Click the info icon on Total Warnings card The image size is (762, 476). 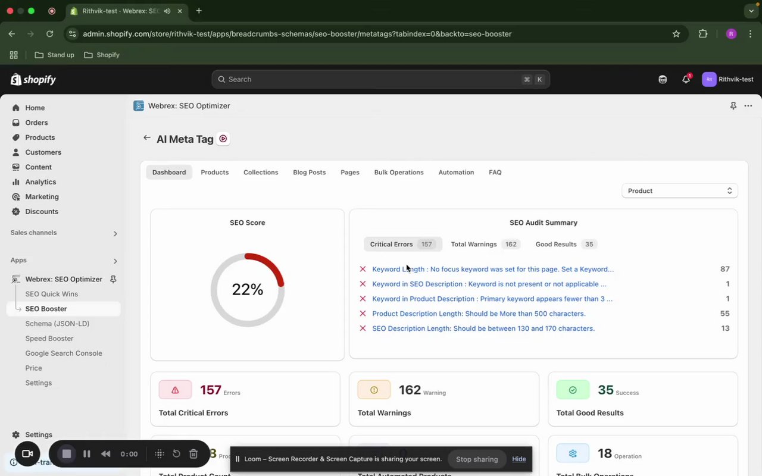pyautogui.click(x=374, y=390)
